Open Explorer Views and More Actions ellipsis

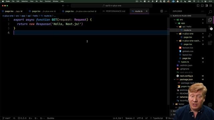203,11
